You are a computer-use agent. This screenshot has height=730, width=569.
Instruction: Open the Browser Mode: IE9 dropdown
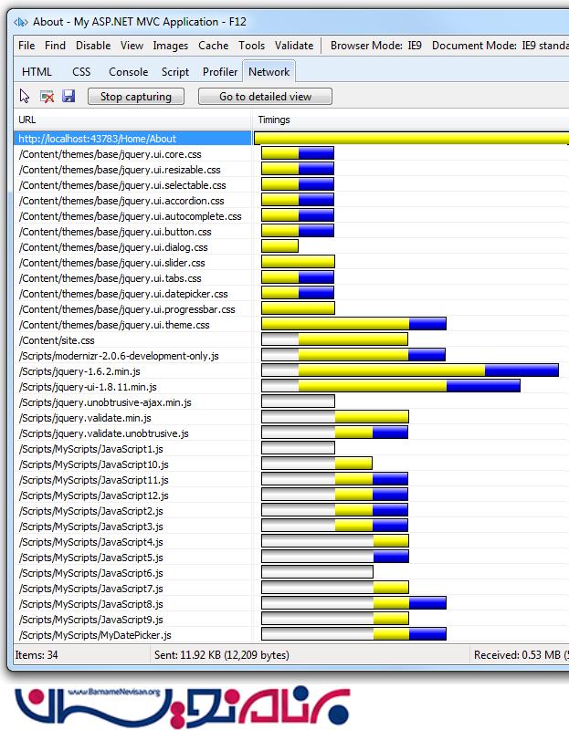point(376,45)
